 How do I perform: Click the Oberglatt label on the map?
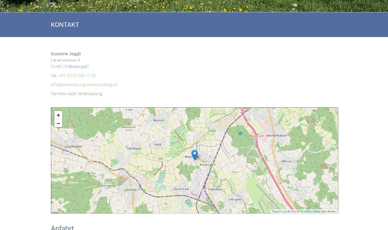pyautogui.click(x=235, y=199)
